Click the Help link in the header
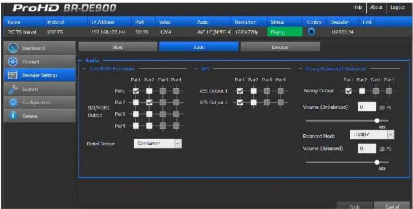The width and height of the screenshot is (413, 209). (x=358, y=8)
